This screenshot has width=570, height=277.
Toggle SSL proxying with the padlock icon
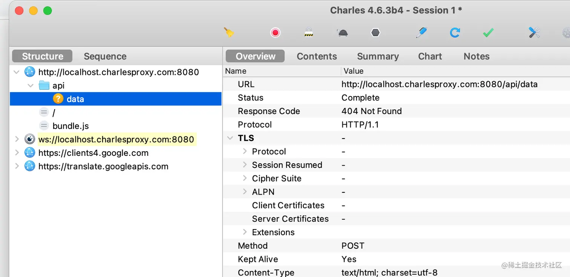pos(309,33)
